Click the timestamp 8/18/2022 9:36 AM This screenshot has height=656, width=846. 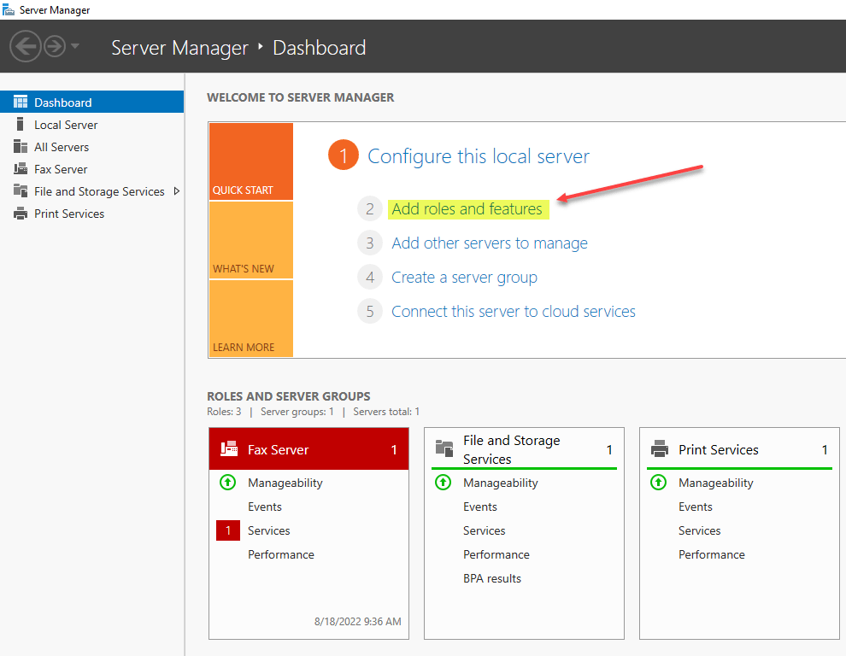tap(358, 622)
